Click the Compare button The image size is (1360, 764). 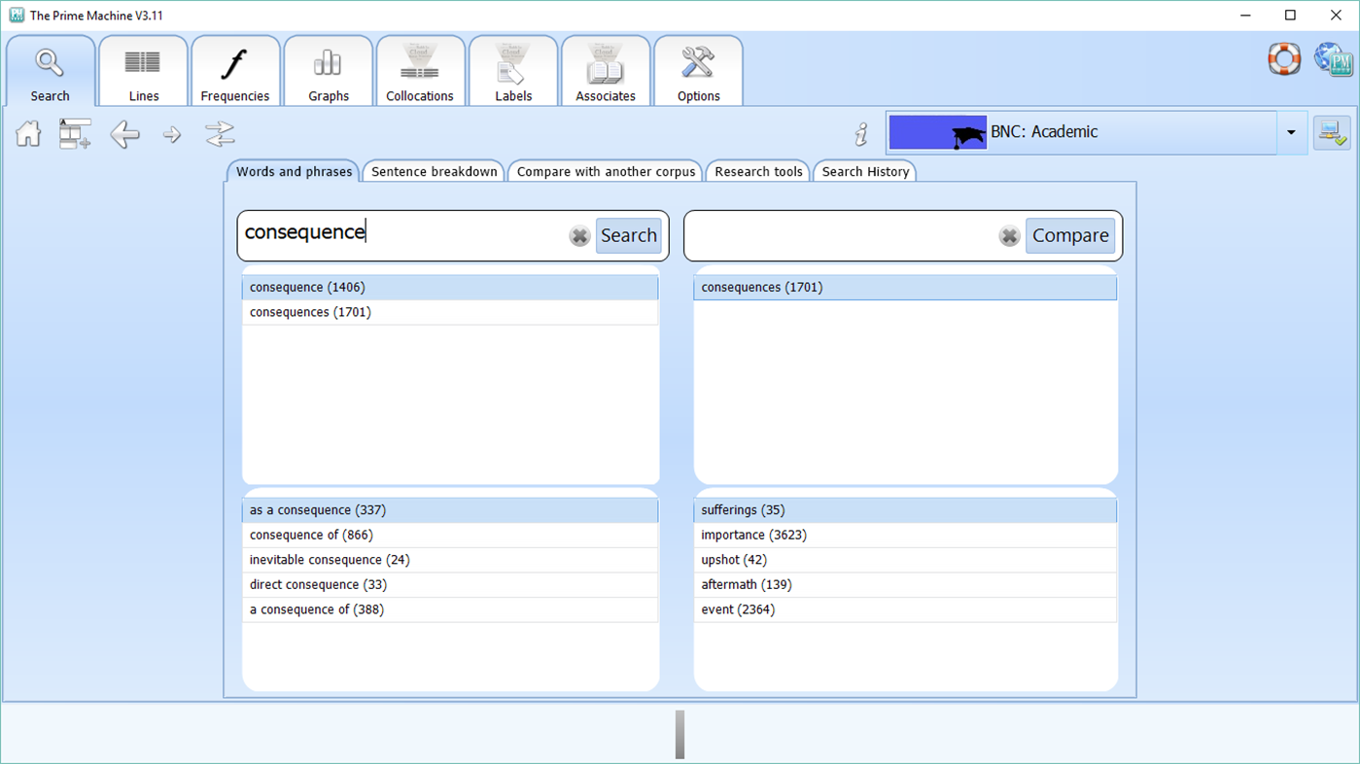[x=1070, y=236]
